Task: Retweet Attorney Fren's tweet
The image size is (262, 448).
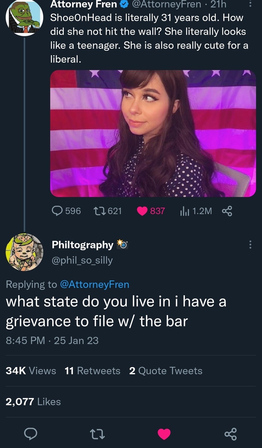Action: pyautogui.click(x=99, y=211)
